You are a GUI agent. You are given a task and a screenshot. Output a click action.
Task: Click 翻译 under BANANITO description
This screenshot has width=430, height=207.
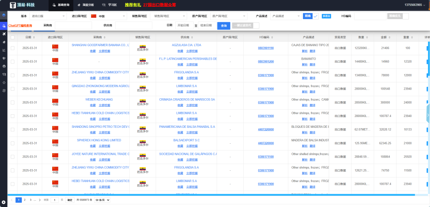[x=313, y=65]
